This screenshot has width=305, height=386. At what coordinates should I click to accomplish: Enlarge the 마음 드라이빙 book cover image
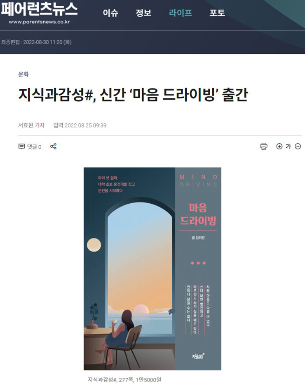click(x=152, y=269)
